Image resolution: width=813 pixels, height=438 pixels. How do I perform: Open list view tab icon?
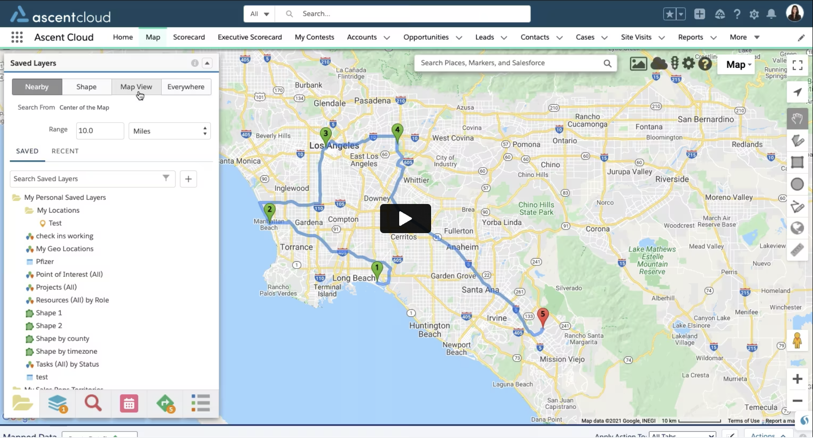pos(201,403)
